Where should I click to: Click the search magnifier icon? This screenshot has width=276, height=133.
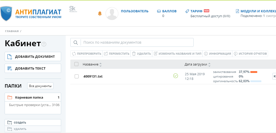click(x=76, y=42)
